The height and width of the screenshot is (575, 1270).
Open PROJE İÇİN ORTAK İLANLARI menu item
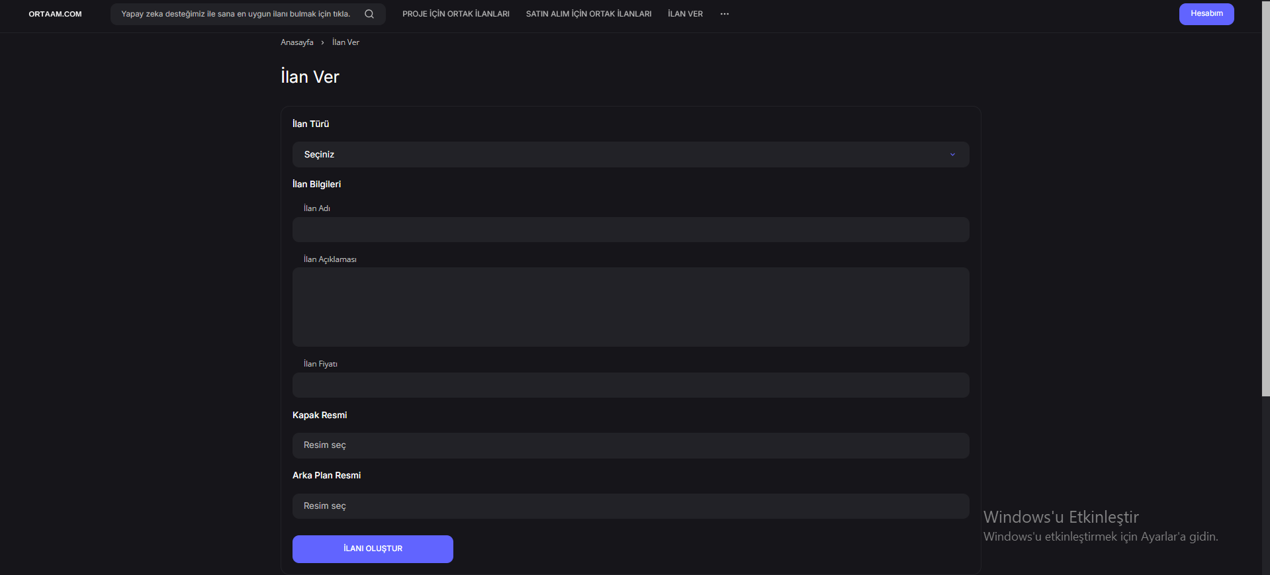[x=455, y=14]
